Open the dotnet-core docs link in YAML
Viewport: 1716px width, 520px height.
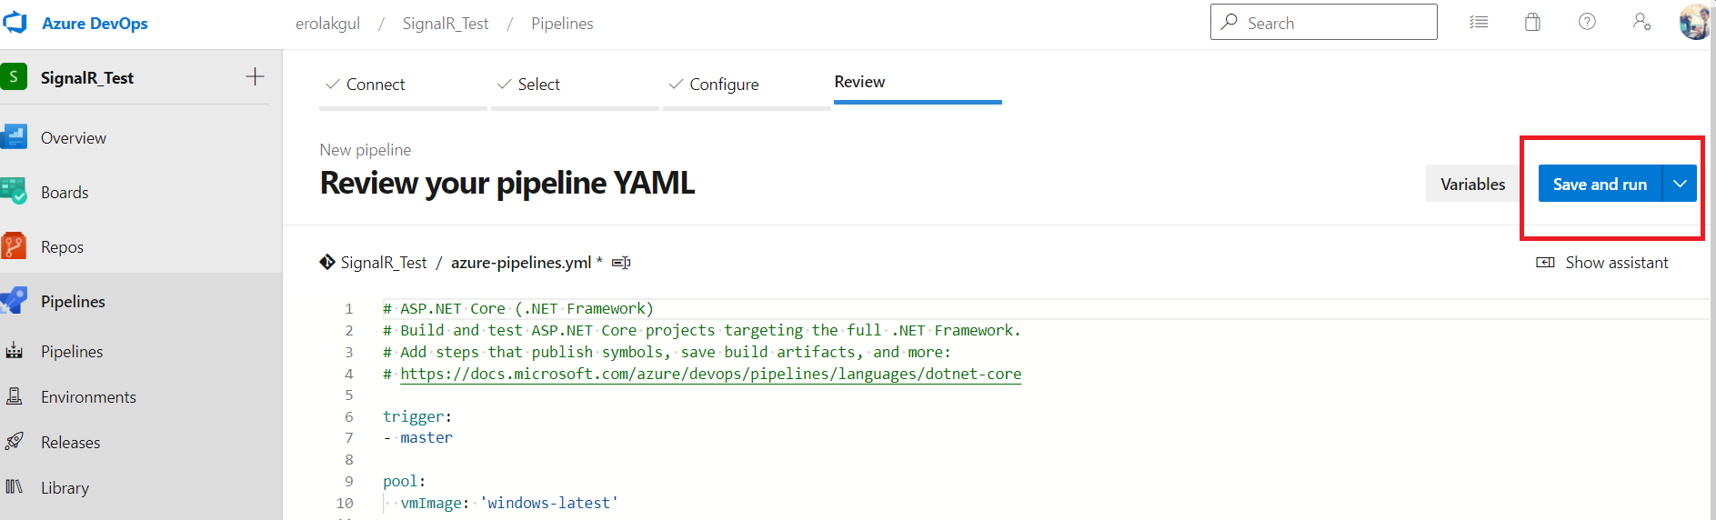pyautogui.click(x=710, y=374)
